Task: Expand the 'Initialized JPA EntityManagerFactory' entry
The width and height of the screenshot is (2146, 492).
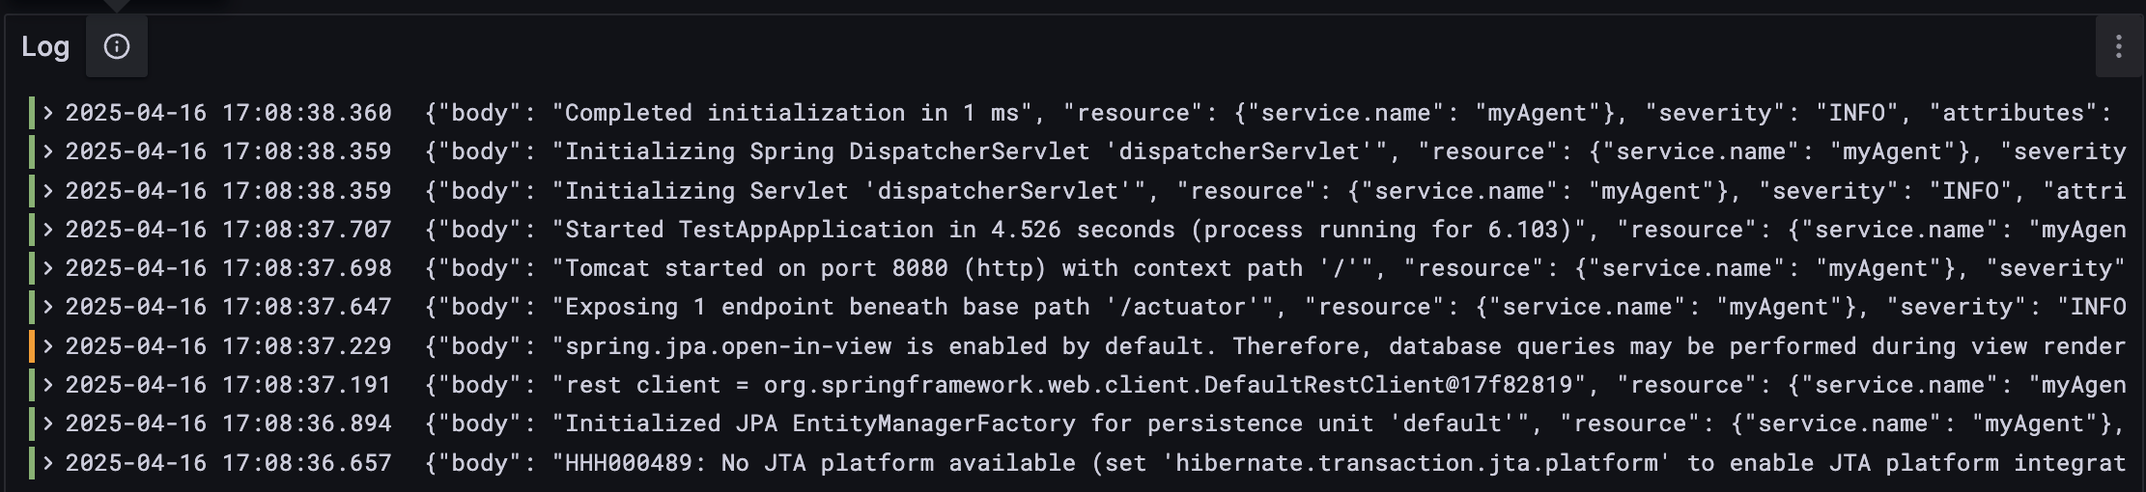Action: (x=47, y=424)
